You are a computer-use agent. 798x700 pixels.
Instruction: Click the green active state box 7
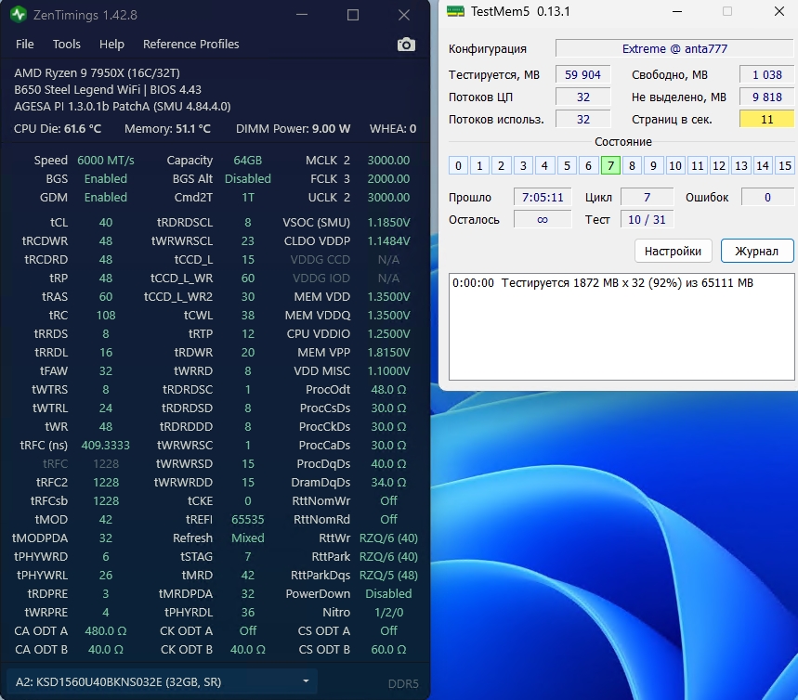(x=610, y=166)
